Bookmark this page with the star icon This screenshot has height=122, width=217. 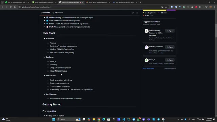tap(166, 7)
